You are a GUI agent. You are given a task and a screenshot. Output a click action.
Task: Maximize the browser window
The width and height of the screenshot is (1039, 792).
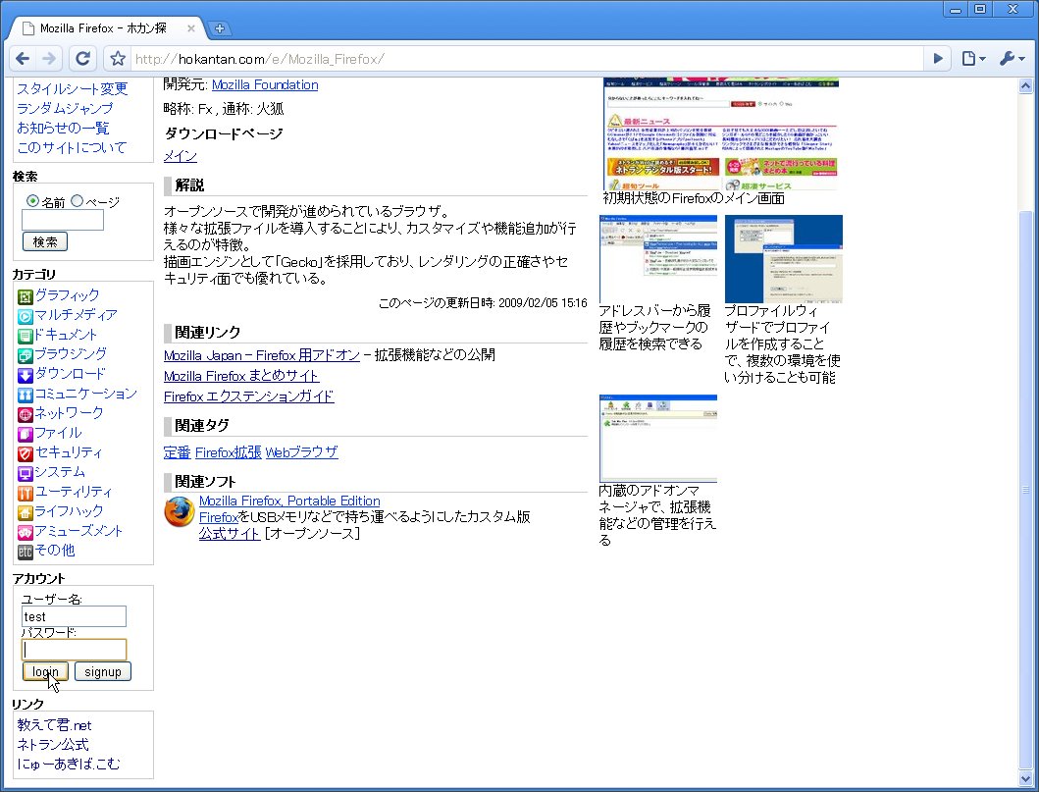tap(980, 9)
